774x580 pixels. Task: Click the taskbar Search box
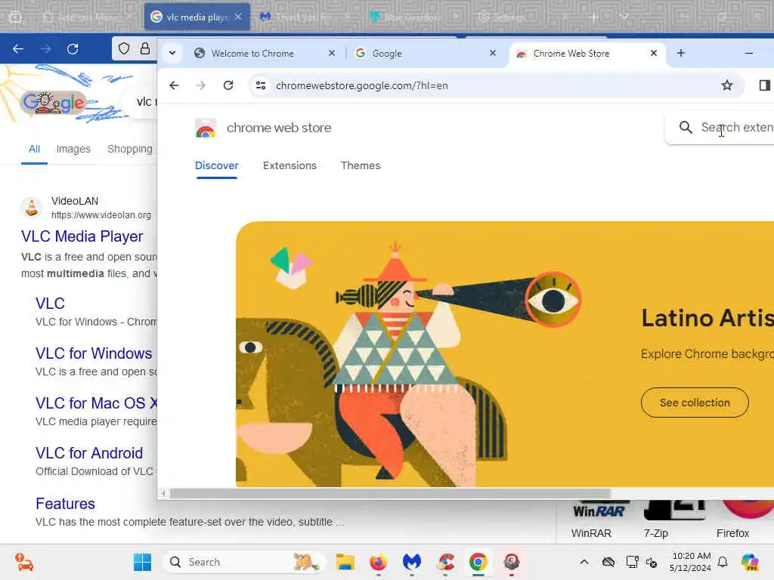pos(244,562)
